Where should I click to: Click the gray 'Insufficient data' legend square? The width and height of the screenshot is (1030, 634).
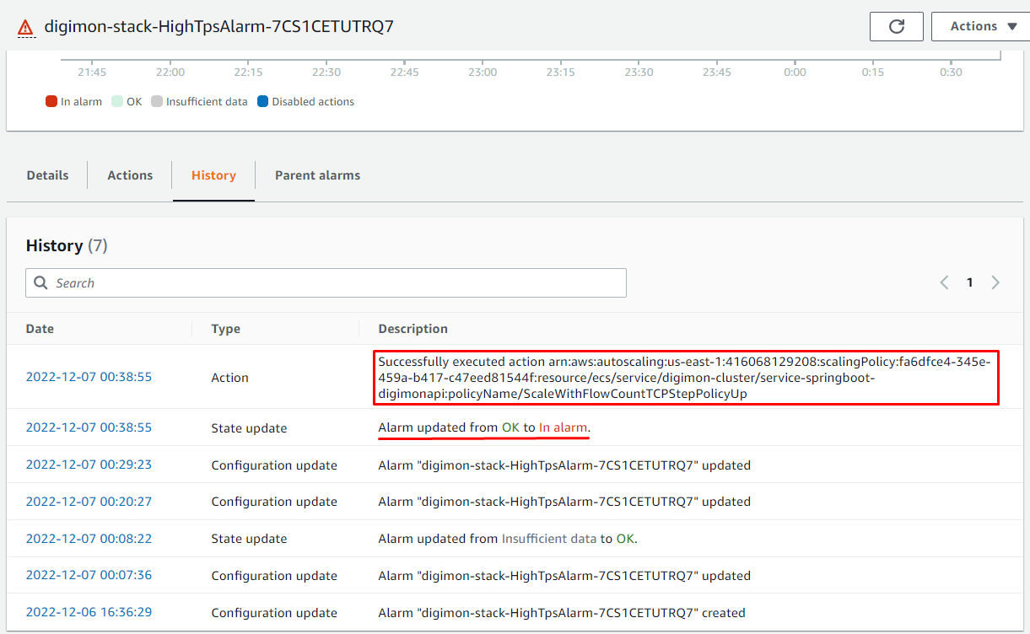tap(156, 100)
